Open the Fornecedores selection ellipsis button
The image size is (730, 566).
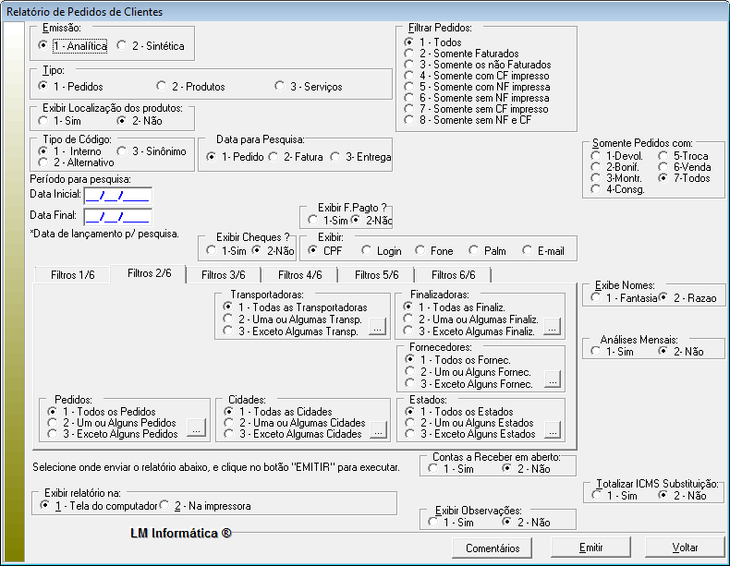click(552, 379)
